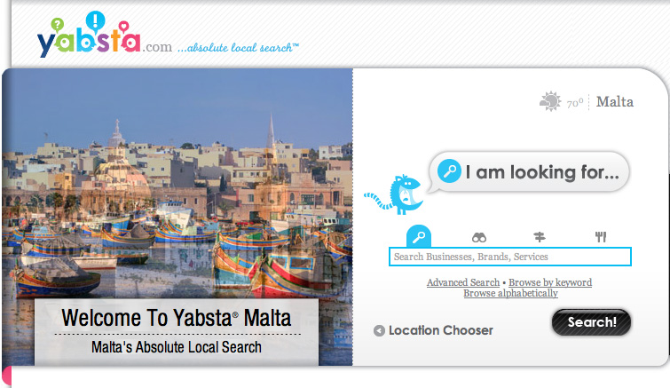Image resolution: width=670 pixels, height=388 pixels.
Task: Click the Location Chooser arrow icon
Action: click(x=379, y=331)
